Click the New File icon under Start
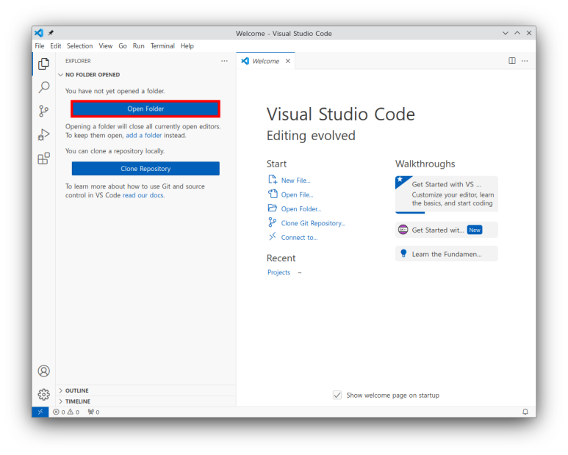The image size is (568, 455). (273, 180)
